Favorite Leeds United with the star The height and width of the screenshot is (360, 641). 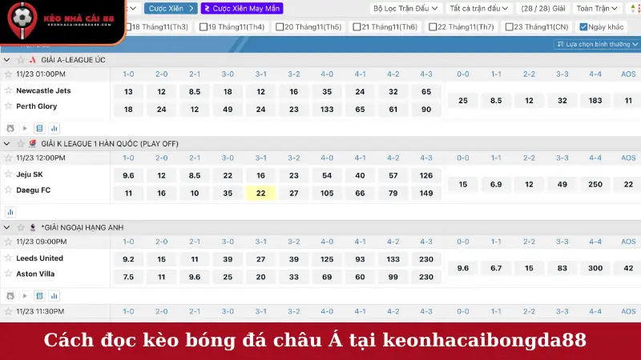coord(8,258)
